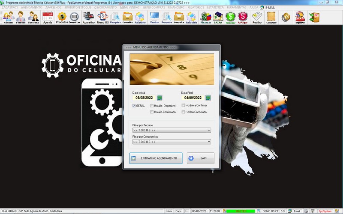Image resolution: width=343 pixels, height=214 pixels.
Task: Click the exit door toolbar icon
Action: coord(314,18)
